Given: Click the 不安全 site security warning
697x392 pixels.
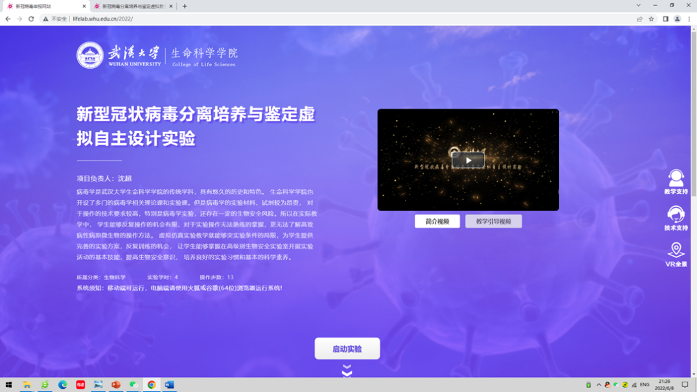Looking at the screenshot, I should coord(54,19).
